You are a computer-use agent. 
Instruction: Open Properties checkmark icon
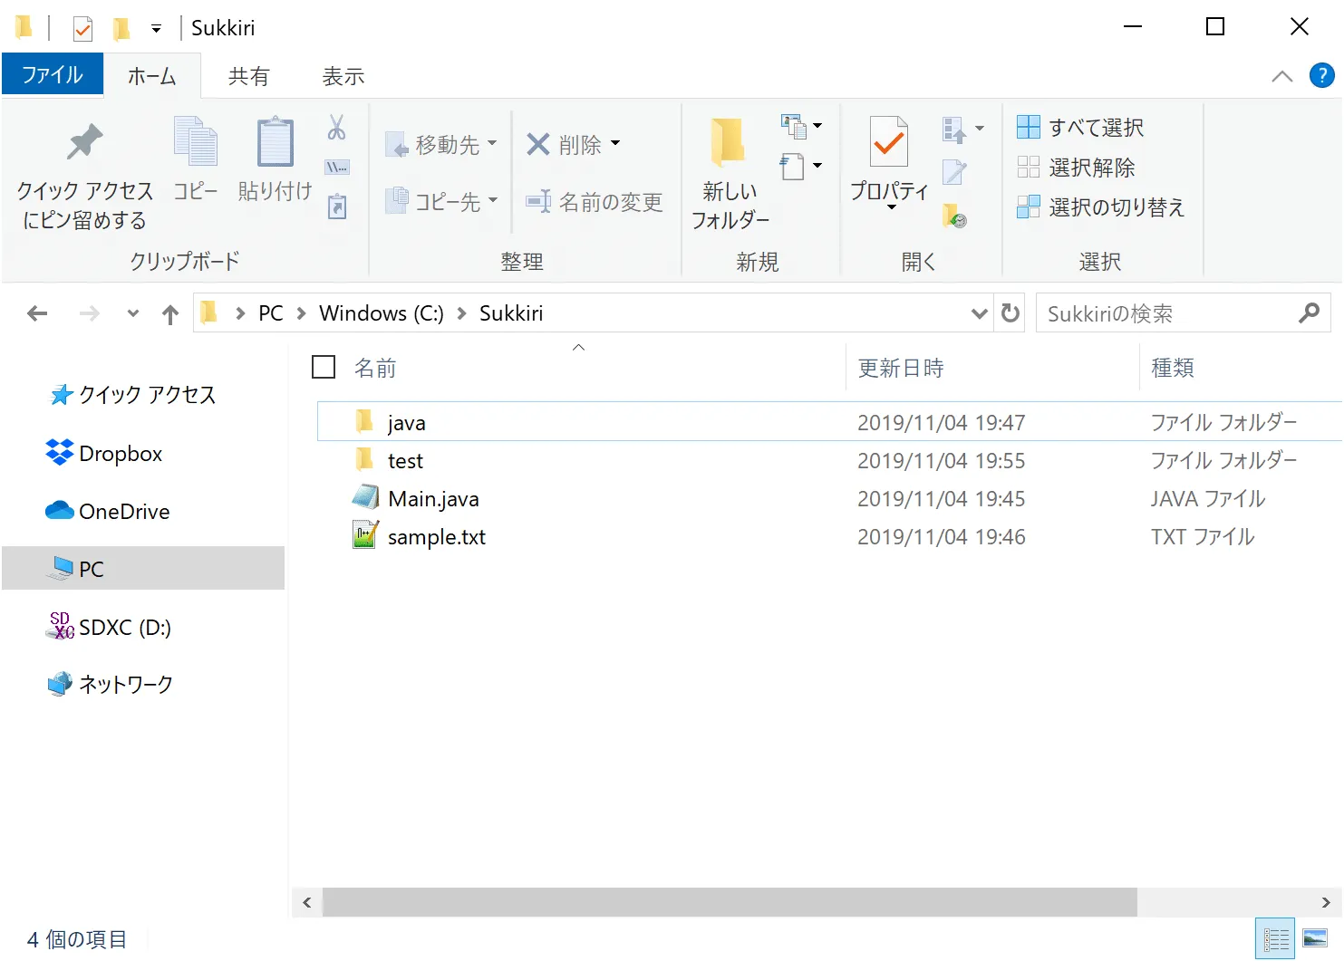click(x=889, y=141)
